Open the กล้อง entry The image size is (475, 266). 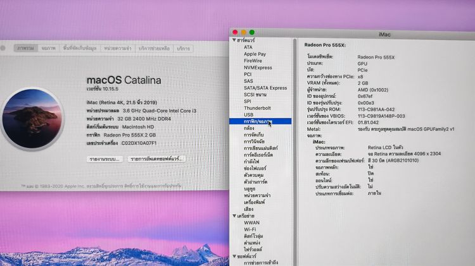pos(249,128)
